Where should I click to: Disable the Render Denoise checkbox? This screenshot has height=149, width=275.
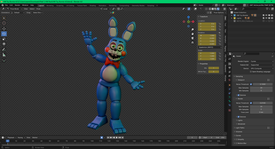coord(238,117)
